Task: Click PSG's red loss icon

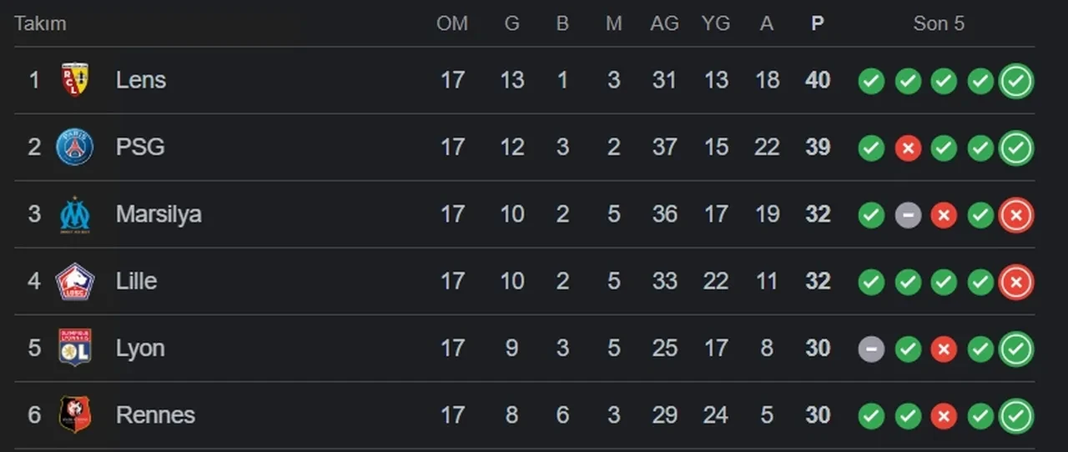Action: (908, 148)
